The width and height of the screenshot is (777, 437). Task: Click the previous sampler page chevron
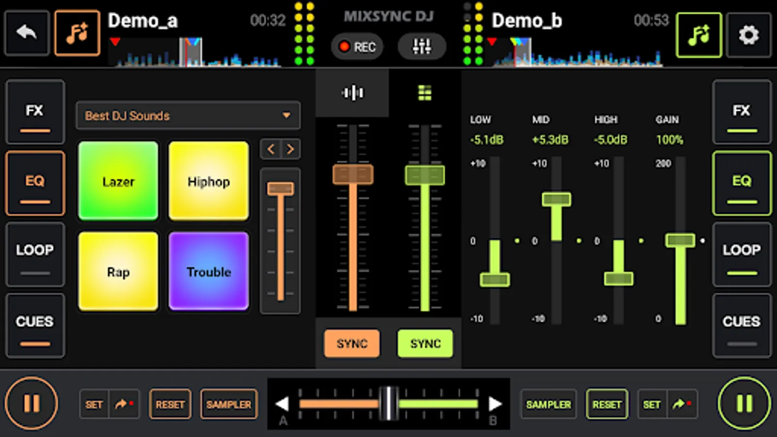(x=271, y=149)
